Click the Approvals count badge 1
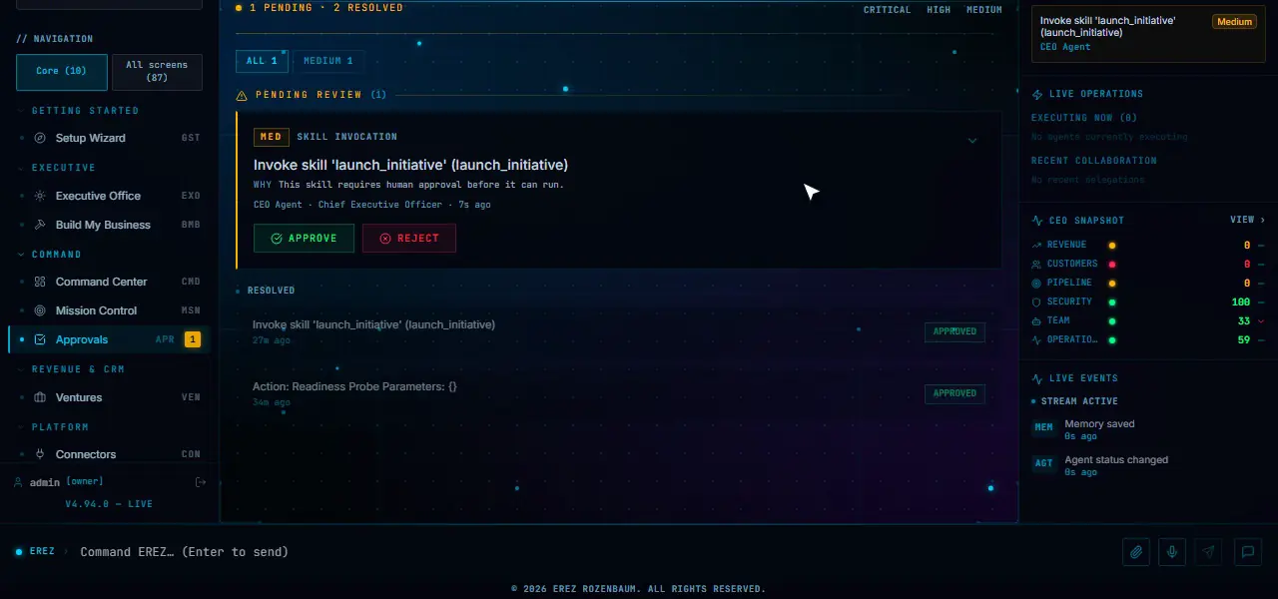This screenshot has width=1278, height=599. tap(193, 339)
